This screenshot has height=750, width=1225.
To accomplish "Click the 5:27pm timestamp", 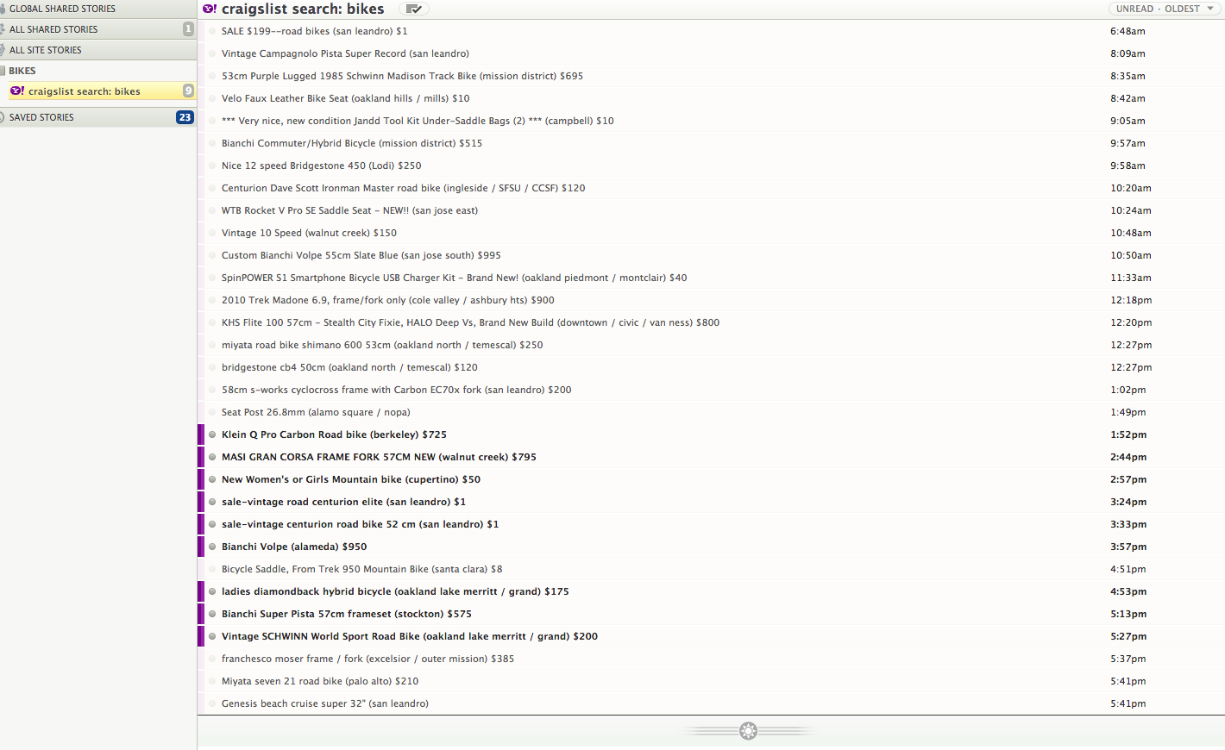I will click(1128, 636).
